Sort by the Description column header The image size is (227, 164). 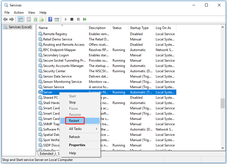[99, 28]
